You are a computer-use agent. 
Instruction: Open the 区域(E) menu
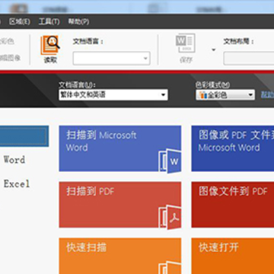(20, 21)
